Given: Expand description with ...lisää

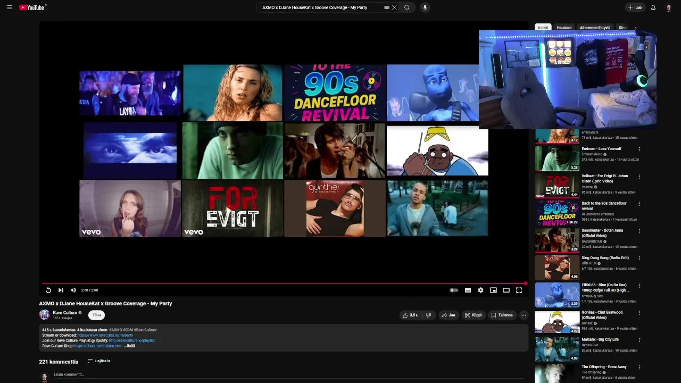Looking at the screenshot, I should [x=130, y=346].
